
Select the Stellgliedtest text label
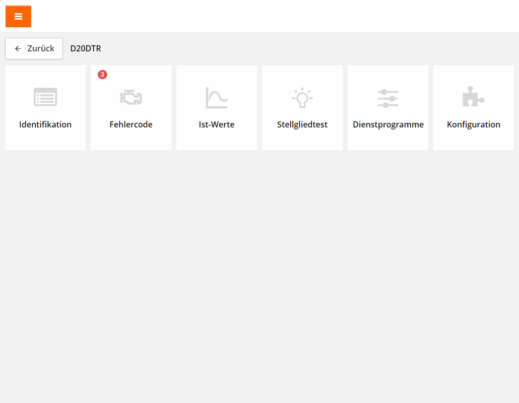pyautogui.click(x=302, y=124)
